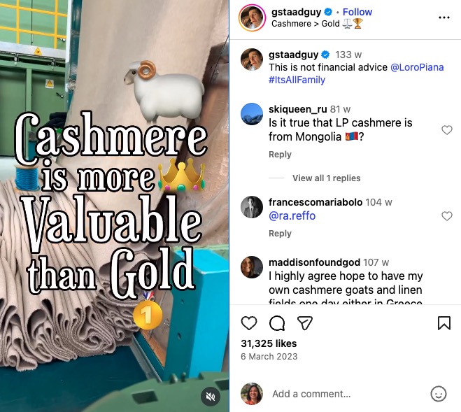Reply to francescomariabolo's comment

tap(280, 234)
